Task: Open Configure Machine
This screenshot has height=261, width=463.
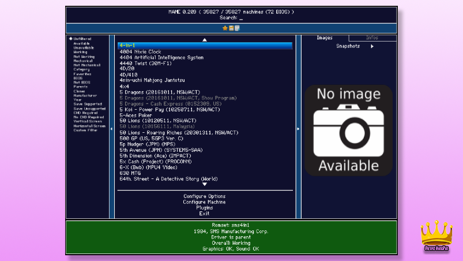Action: [x=204, y=202]
